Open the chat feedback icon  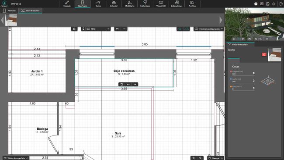tap(262, 4)
